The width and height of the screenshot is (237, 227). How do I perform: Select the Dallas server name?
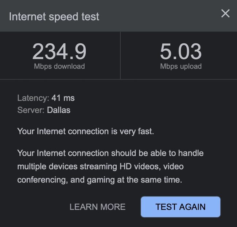pos(59,110)
